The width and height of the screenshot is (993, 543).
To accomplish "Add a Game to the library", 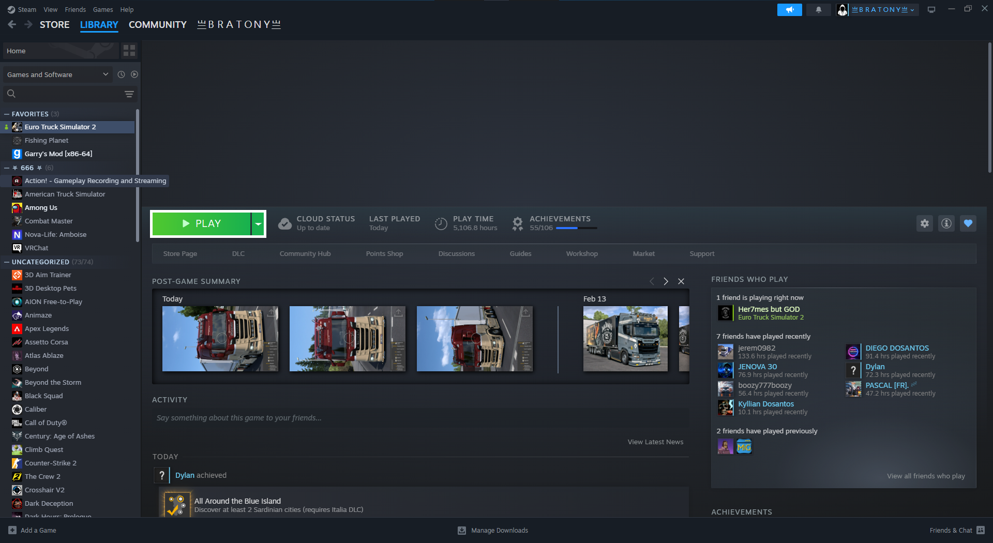I will click(x=32, y=530).
